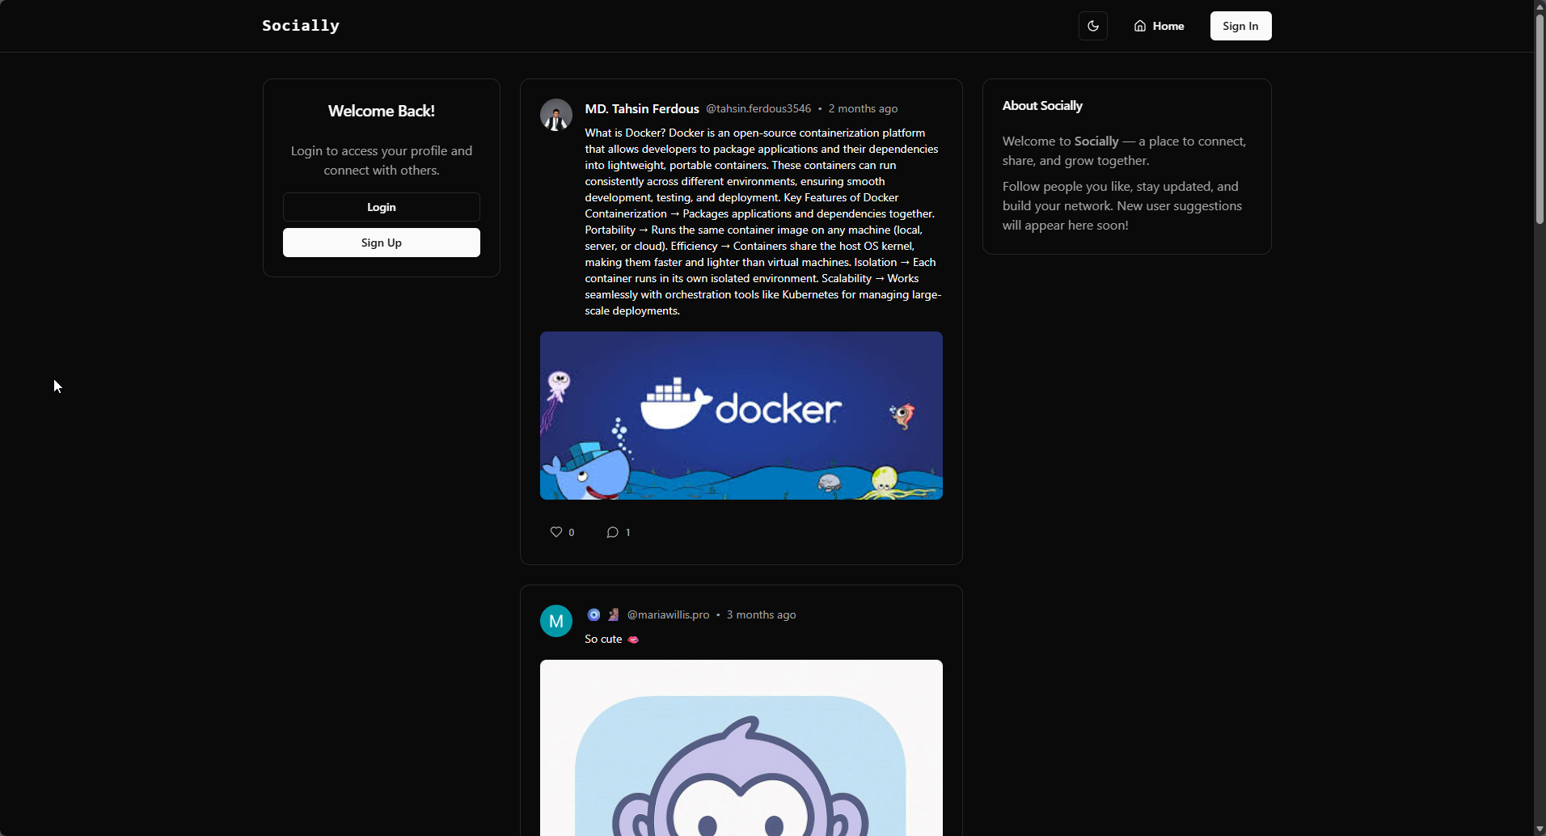This screenshot has width=1546, height=836.
Task: Open the MD. Tahsin Ferdous name link
Action: [x=641, y=108]
